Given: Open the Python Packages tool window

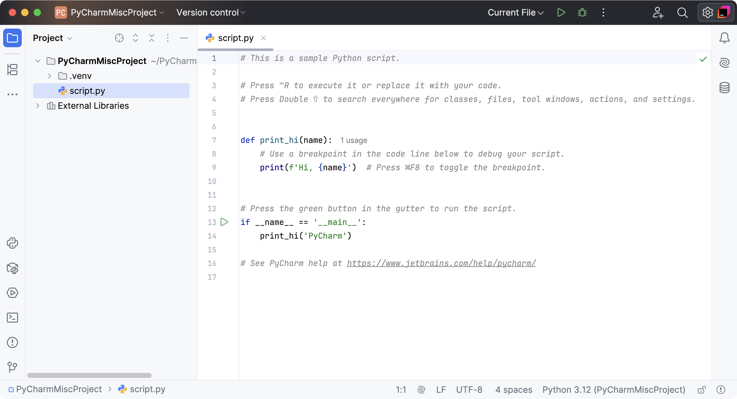Looking at the screenshot, I should (12, 268).
